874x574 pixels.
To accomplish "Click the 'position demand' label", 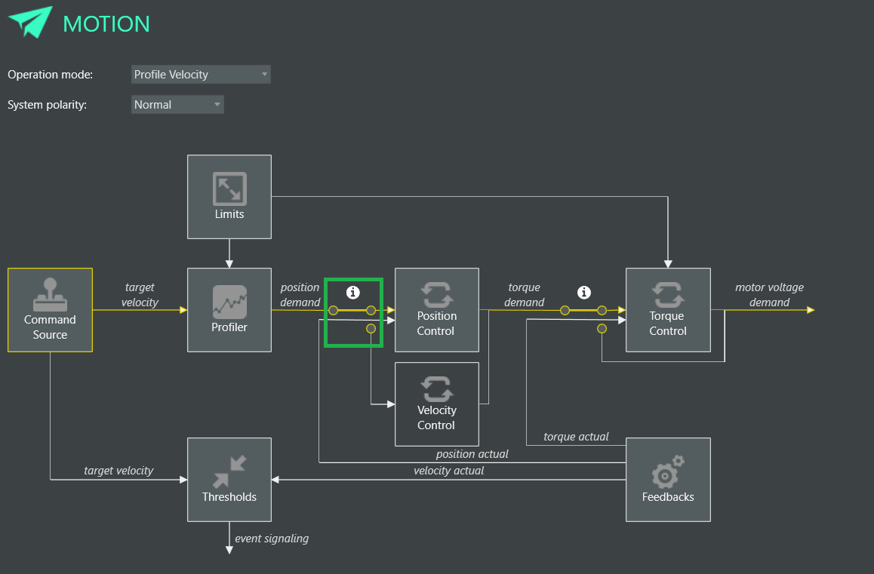I will coord(300,295).
